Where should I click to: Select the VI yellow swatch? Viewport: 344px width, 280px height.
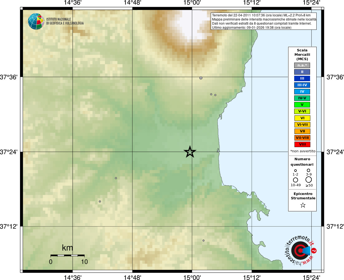coord(302,118)
